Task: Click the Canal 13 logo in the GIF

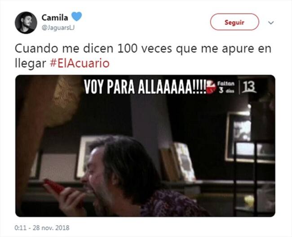Action: [x=249, y=87]
